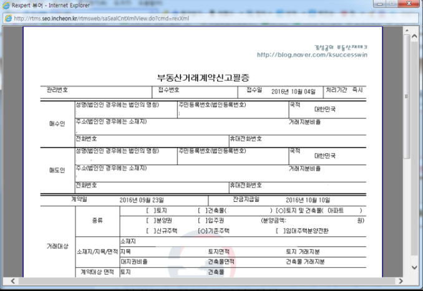Click the horizontal scrollbar right arrow
Viewport: 423px width, 291px height.
pos(401,281)
